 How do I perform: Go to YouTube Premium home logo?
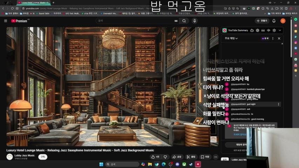(x=19, y=21)
